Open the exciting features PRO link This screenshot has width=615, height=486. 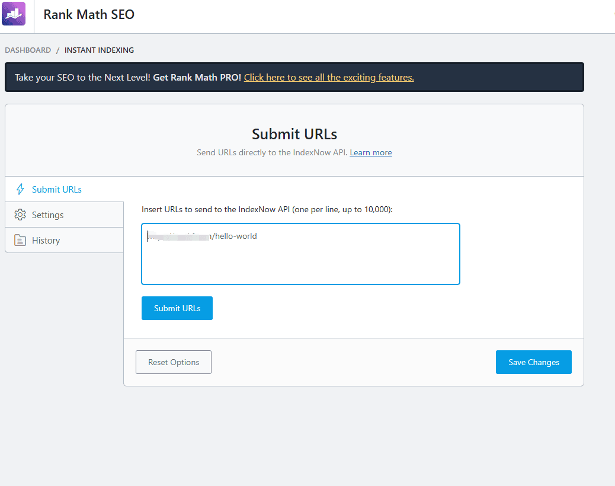click(x=329, y=78)
